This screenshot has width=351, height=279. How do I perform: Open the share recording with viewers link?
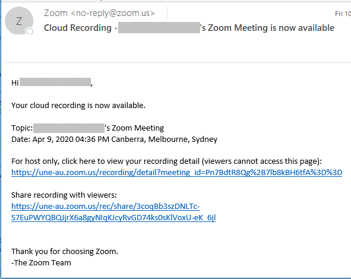[x=113, y=212]
